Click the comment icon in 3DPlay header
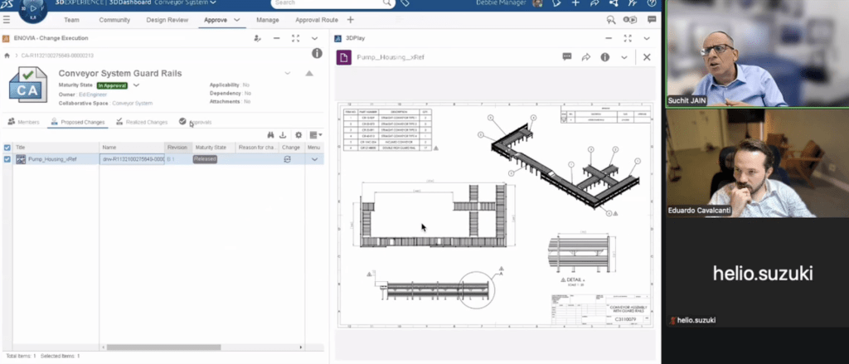The height and width of the screenshot is (364, 849). 567,57
